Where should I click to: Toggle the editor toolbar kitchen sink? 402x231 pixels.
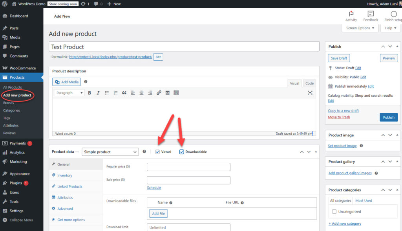click(176, 93)
